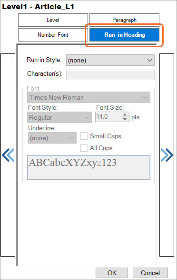The height and width of the screenshot is (280, 177).
Task: Open the Paragraph tab
Action: (x=124, y=20)
